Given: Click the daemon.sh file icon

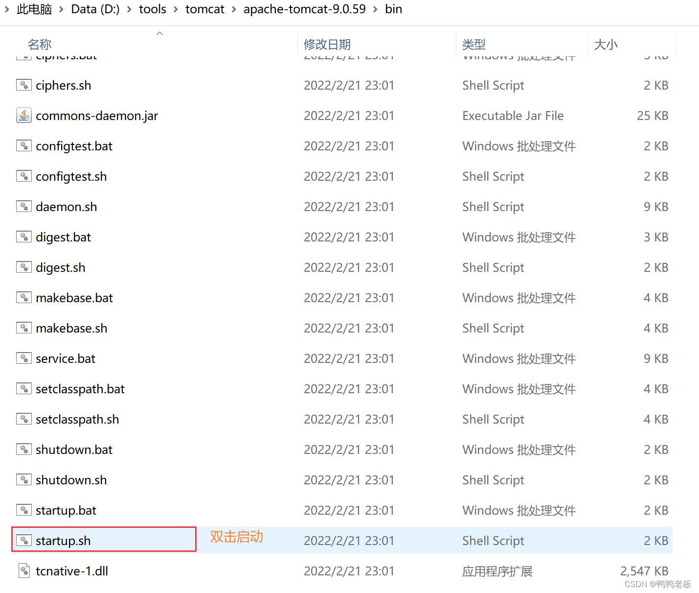Looking at the screenshot, I should click(23, 206).
